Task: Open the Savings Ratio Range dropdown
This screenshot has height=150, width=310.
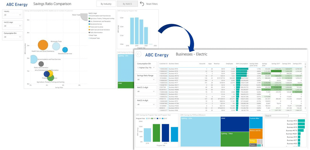Action: coord(146,79)
